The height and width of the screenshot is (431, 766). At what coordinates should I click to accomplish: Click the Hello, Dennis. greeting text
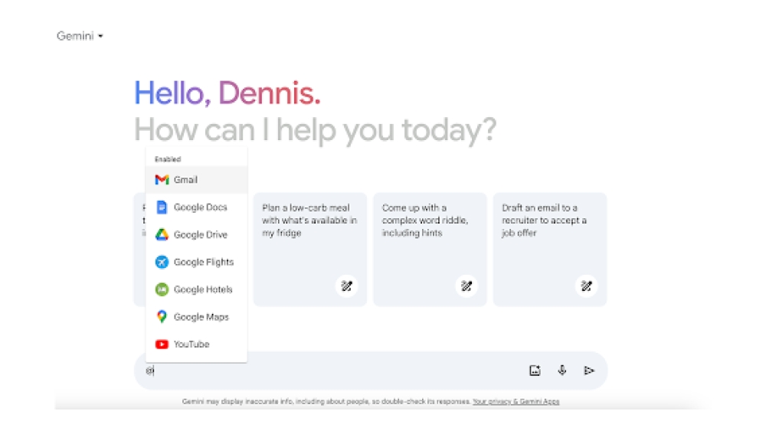(x=228, y=93)
